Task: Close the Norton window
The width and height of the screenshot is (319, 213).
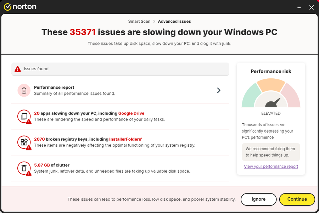Action: coord(312,7)
